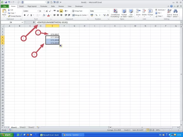This screenshot has width=183, height=137.
Task: Click the AutoSum button
Action: pos(161,10)
